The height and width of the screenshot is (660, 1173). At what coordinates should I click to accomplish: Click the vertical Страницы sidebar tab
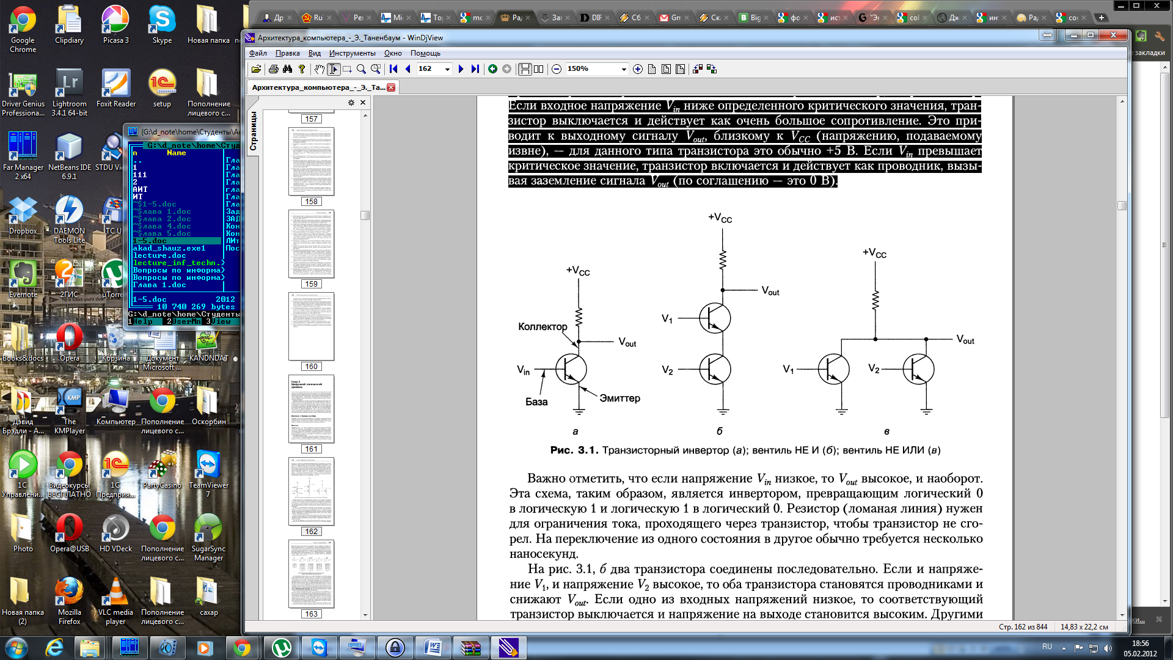point(253,131)
